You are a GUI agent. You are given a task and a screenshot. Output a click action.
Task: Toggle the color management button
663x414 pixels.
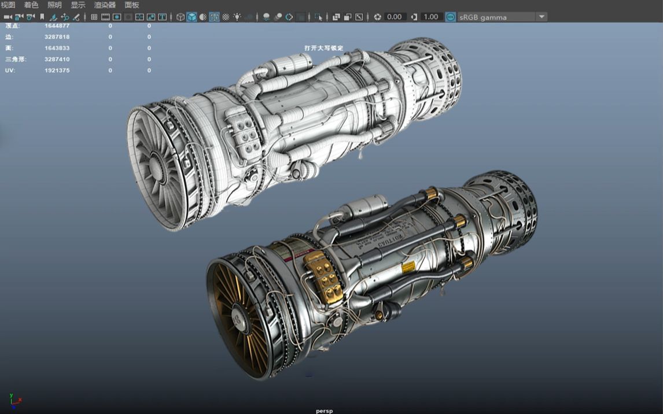450,17
